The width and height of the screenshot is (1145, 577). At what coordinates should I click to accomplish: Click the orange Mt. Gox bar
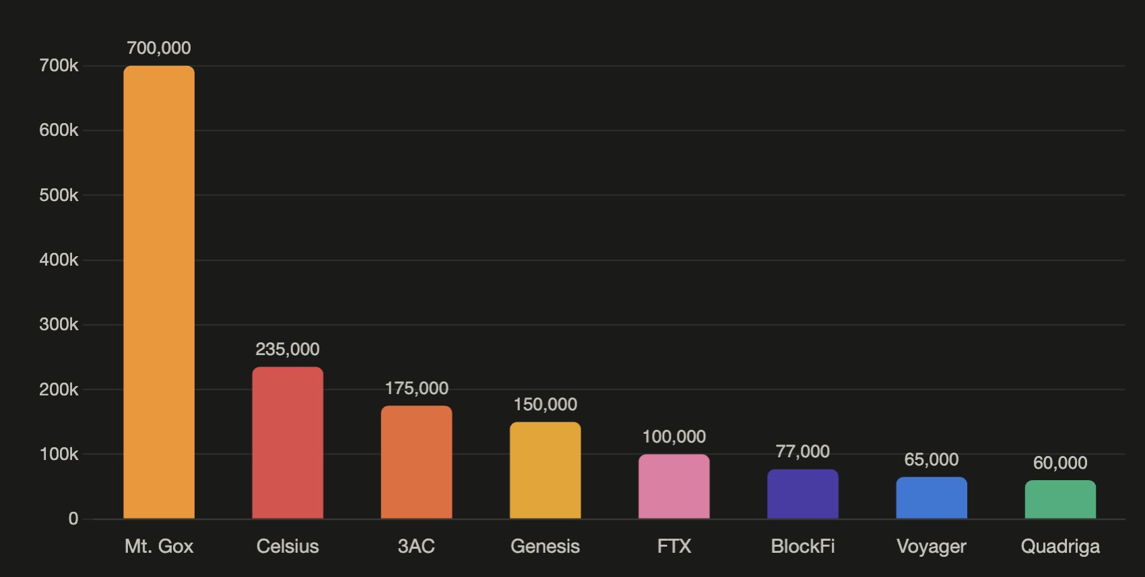[159, 292]
